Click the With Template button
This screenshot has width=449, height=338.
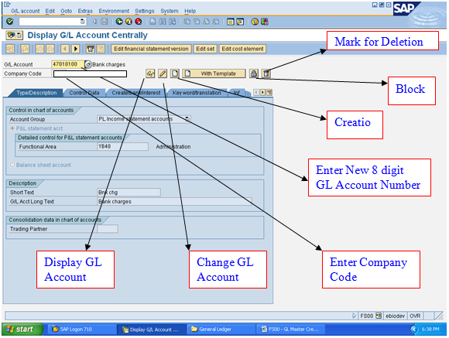[214, 73]
